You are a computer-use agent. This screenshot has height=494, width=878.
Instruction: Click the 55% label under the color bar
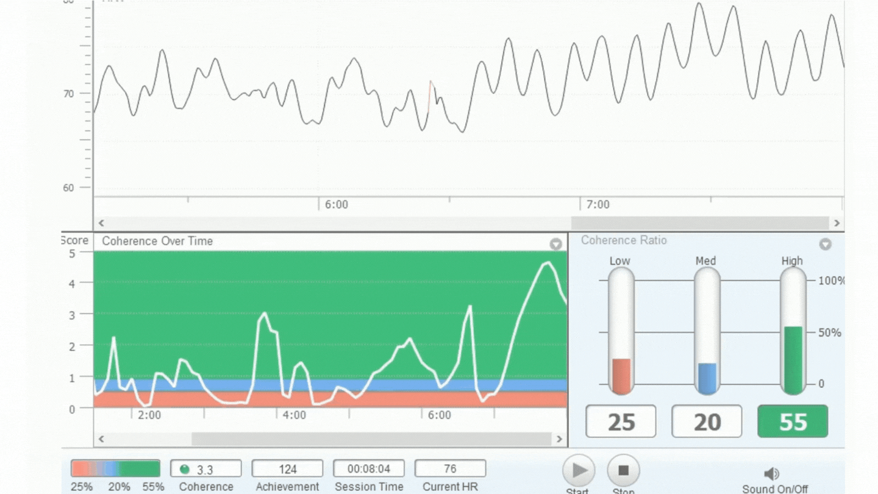coord(153,487)
